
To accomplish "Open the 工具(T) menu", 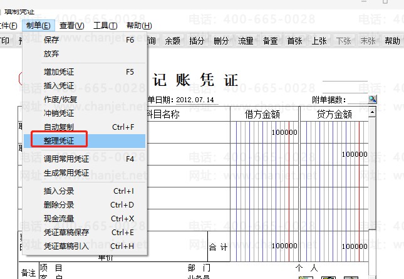I will (105, 26).
